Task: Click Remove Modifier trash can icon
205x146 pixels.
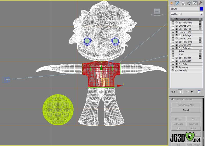Action: [192, 92]
